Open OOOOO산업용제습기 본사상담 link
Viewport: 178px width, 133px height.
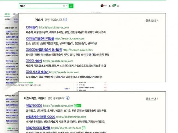click(x=44, y=50)
